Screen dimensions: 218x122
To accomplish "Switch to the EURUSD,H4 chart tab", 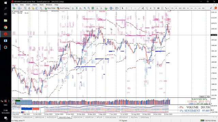I will click(28, 117).
